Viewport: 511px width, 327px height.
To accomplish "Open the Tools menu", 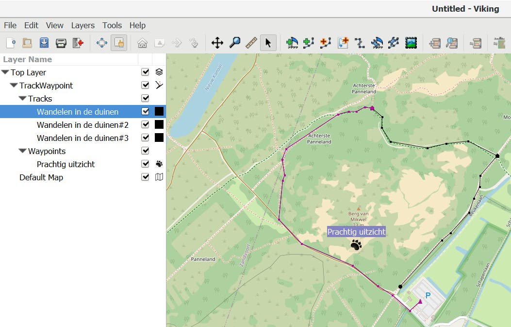I will pyautogui.click(x=112, y=25).
